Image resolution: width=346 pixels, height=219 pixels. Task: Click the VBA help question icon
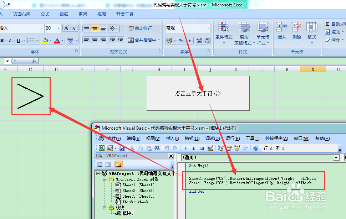(255, 148)
